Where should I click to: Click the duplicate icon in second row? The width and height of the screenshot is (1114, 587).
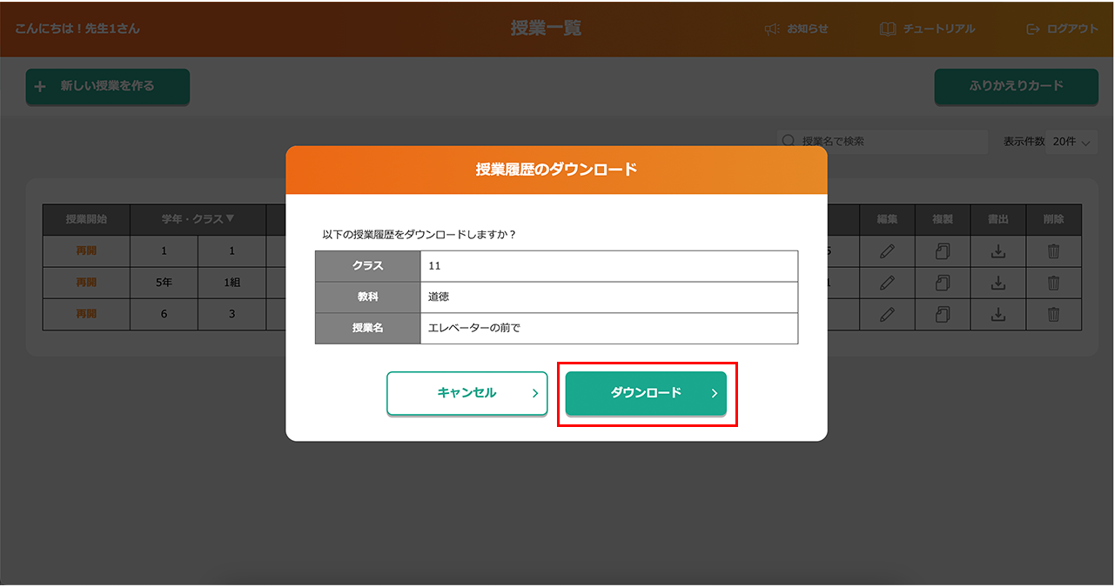(943, 283)
